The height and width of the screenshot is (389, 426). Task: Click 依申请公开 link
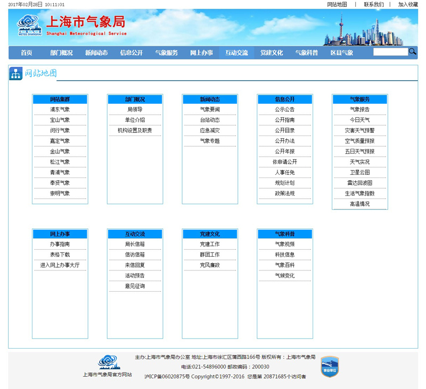point(285,162)
